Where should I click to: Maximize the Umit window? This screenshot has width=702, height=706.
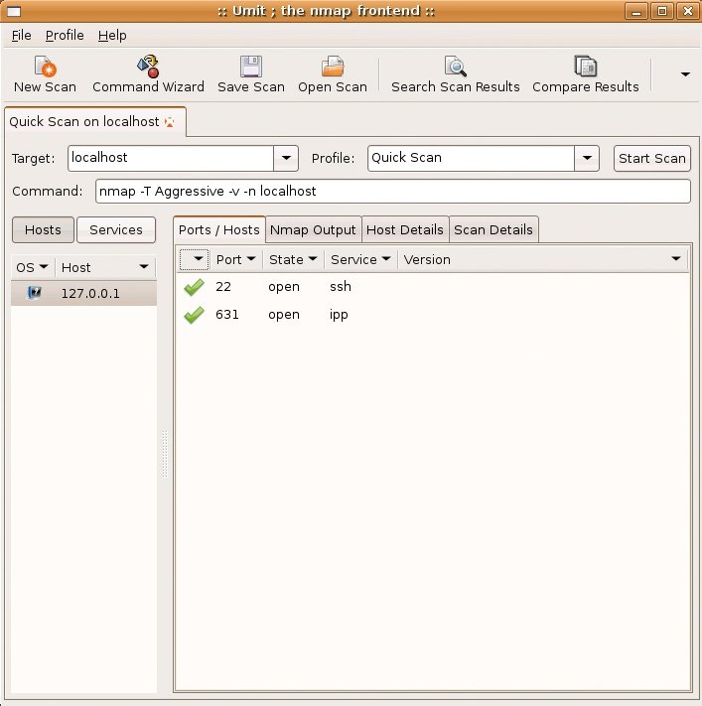[662, 11]
